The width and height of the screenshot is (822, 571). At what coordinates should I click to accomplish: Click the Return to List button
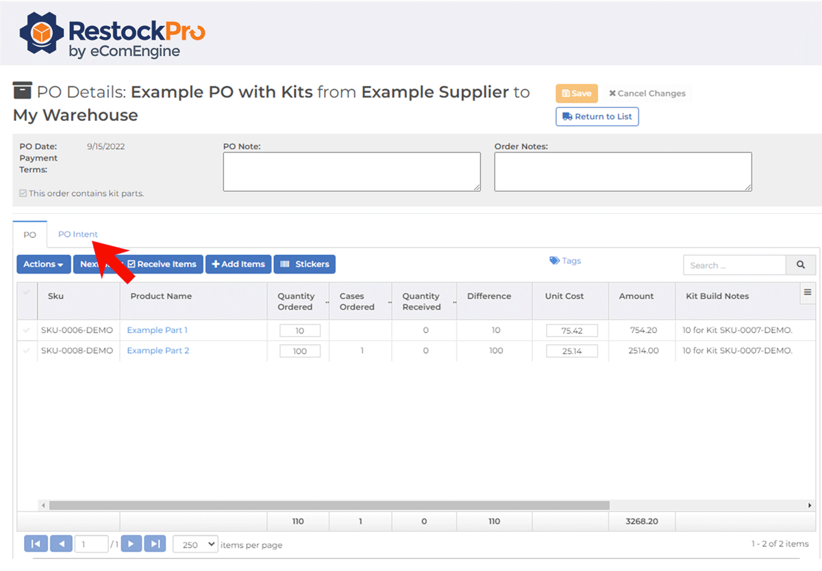coord(597,116)
